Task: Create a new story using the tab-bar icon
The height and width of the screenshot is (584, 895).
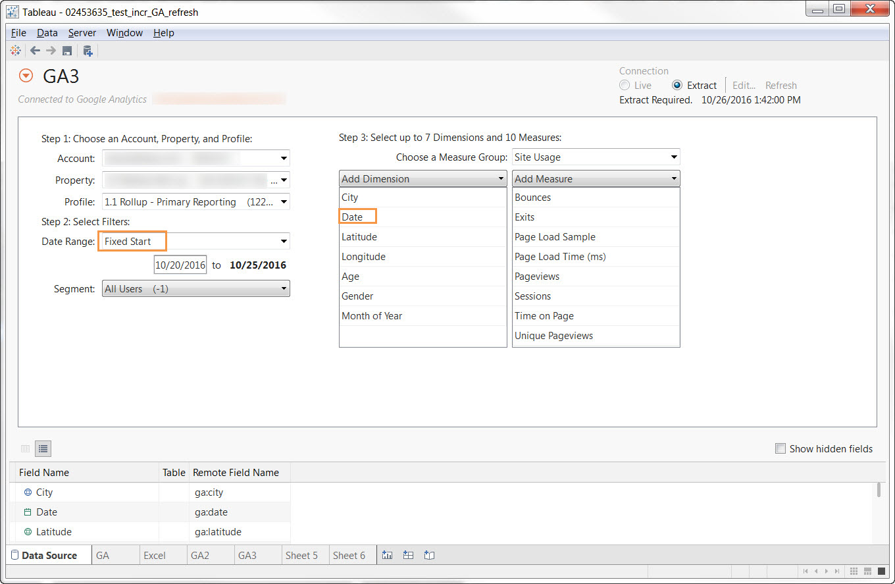Action: 429,555
